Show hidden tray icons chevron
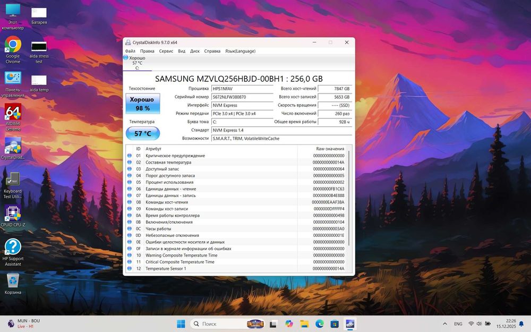This screenshot has height=332, width=531. click(445, 324)
